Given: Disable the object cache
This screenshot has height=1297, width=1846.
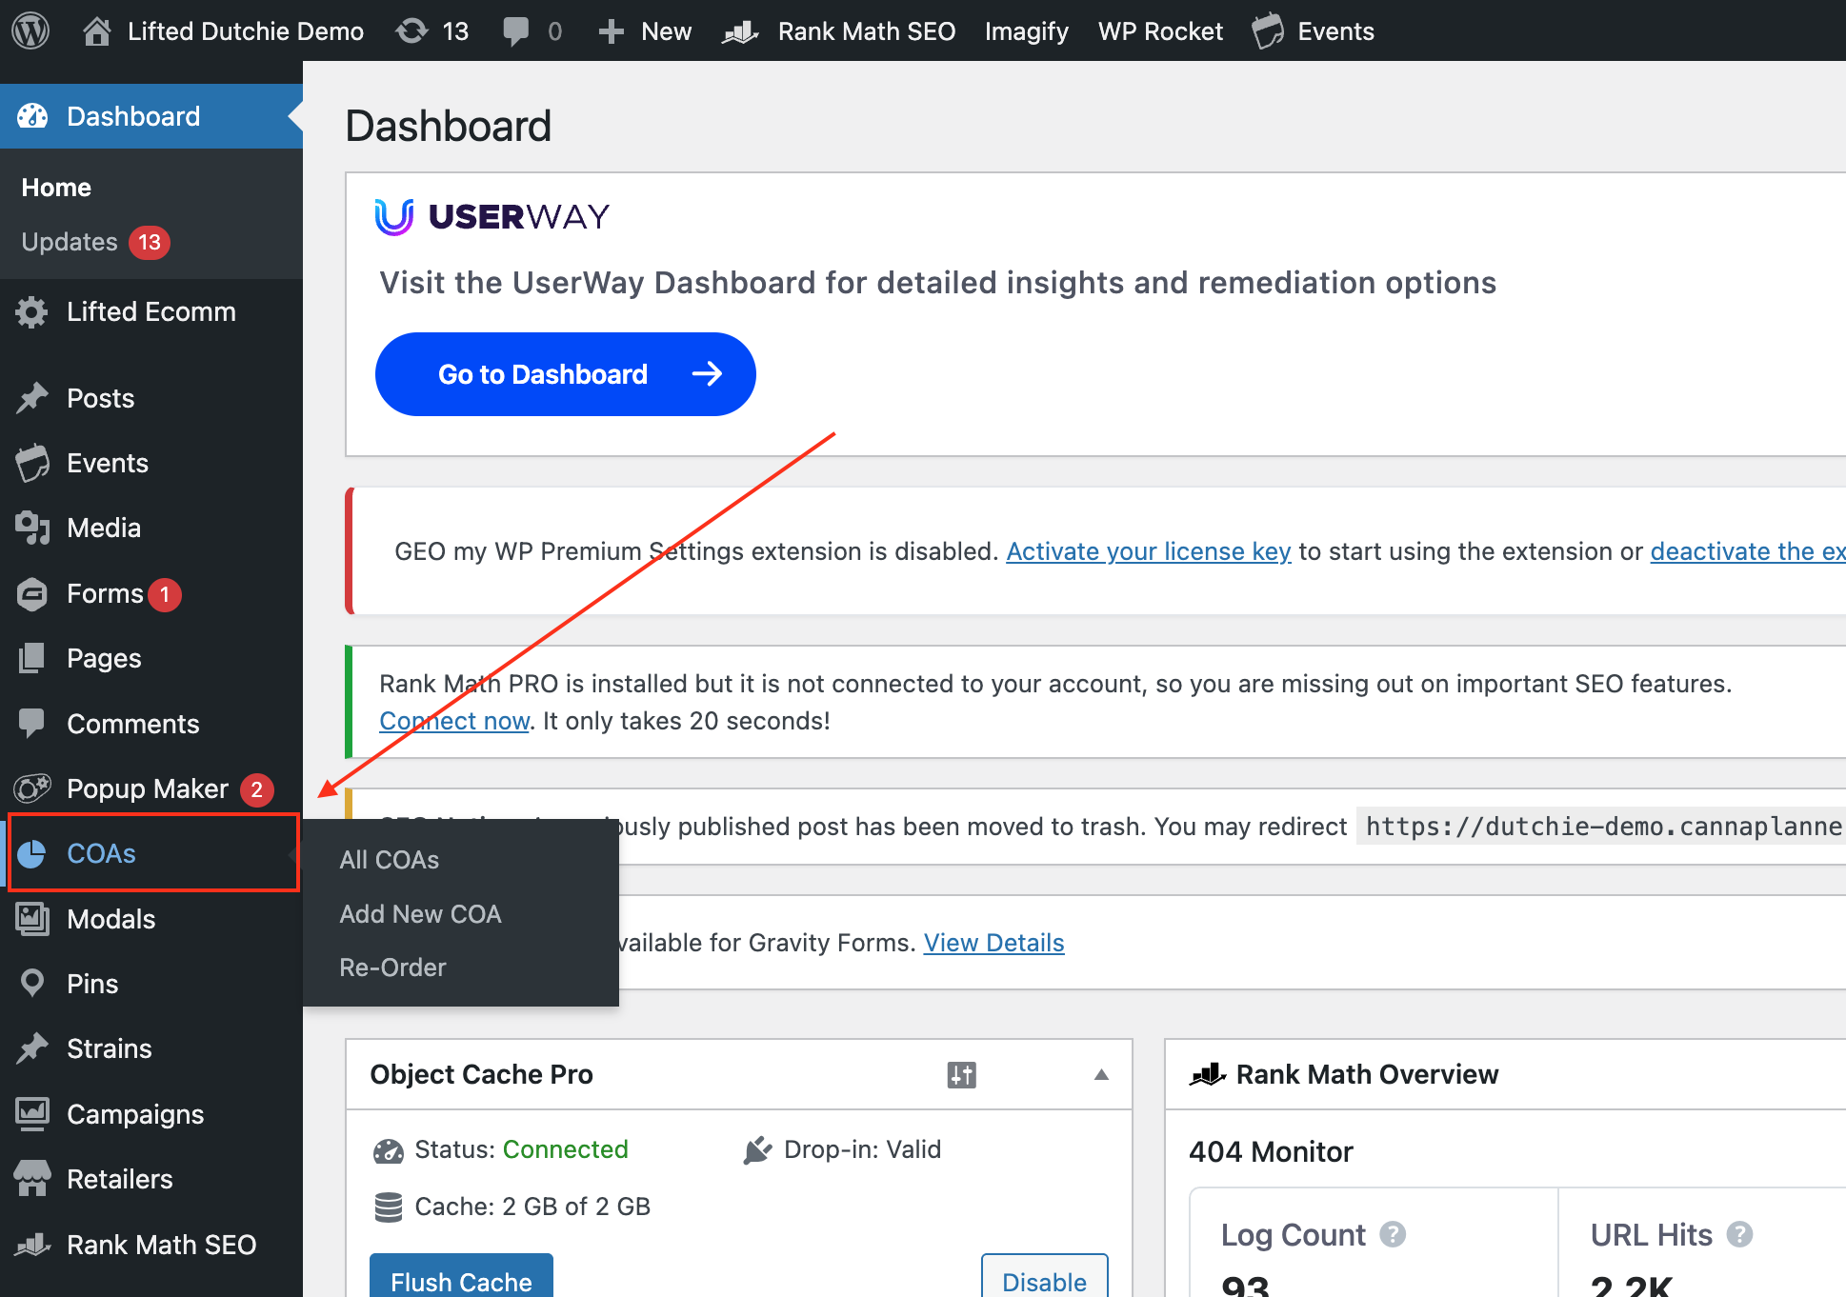Looking at the screenshot, I should coord(1044,1280).
